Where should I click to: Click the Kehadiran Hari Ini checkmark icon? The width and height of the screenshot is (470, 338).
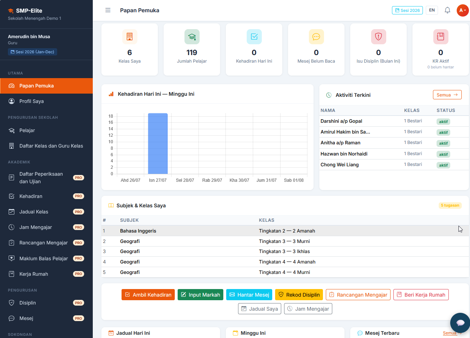pyautogui.click(x=254, y=37)
